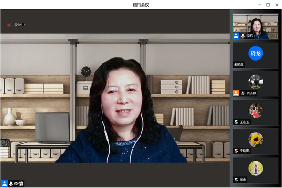
Task: Click the 录制中 recording status label
Action: point(19,25)
